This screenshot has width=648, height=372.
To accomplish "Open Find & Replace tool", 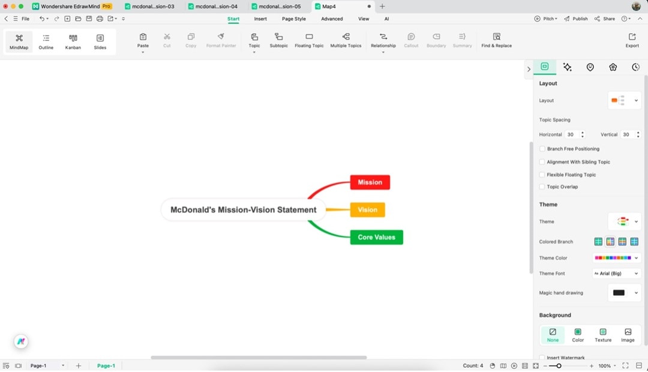I will pyautogui.click(x=496, y=41).
